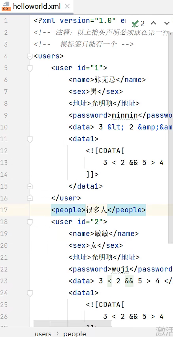Click the 地址 tag on line 8
Screen dimensions: 173x337
coord(80,104)
